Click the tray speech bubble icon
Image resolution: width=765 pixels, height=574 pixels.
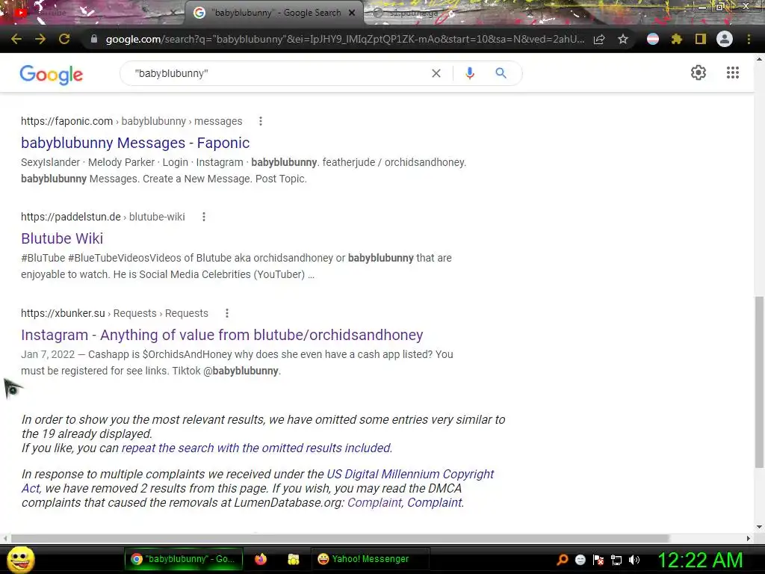click(x=580, y=559)
